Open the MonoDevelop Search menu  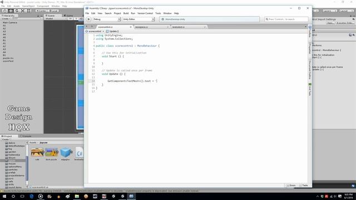(108, 13)
